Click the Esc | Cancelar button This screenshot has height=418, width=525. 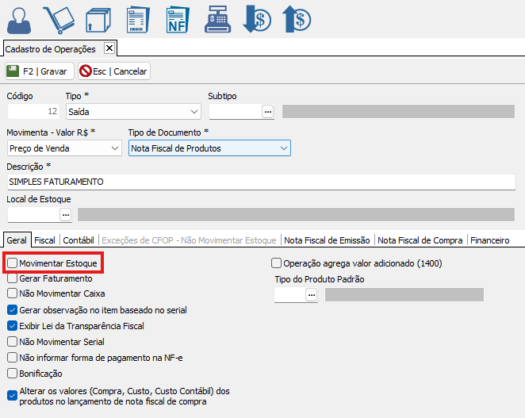(x=114, y=71)
